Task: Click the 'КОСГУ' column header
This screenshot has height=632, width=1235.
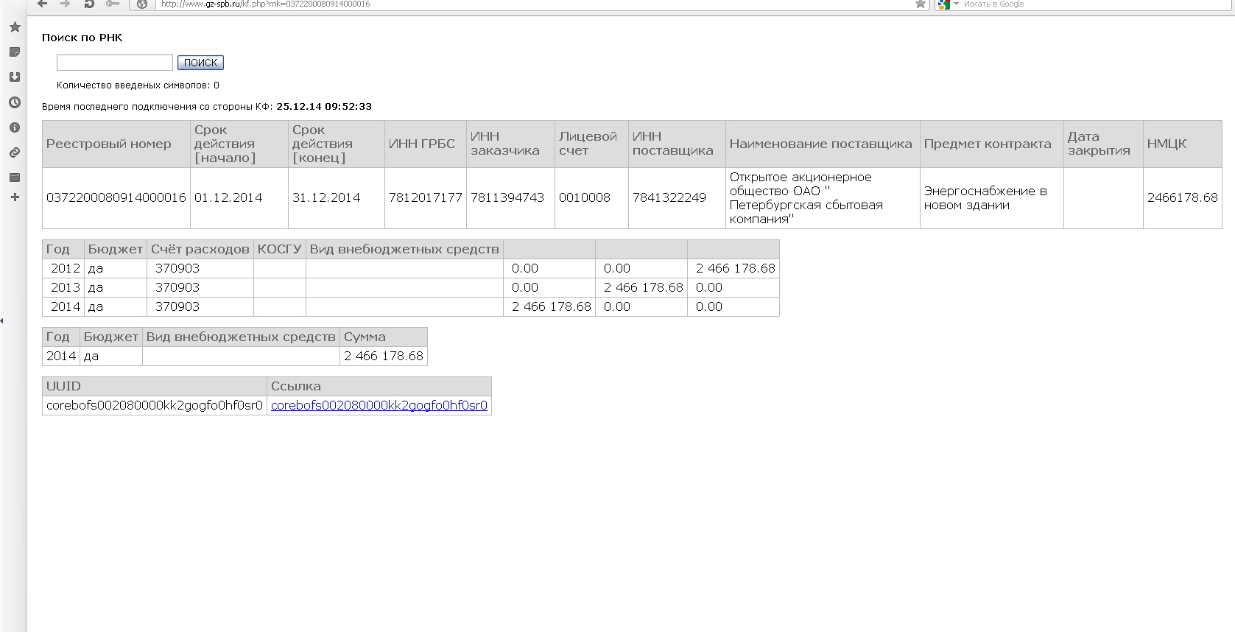Action: [x=280, y=249]
